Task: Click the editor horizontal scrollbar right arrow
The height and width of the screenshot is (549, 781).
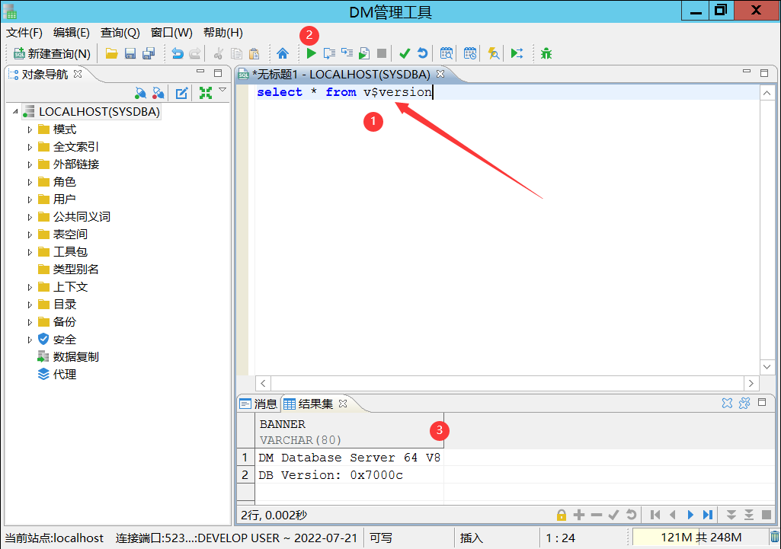Action: pos(751,383)
